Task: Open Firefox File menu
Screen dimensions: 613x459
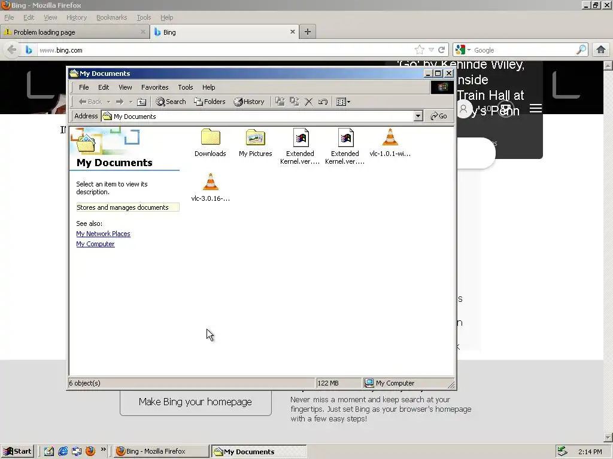Action: [x=9, y=17]
